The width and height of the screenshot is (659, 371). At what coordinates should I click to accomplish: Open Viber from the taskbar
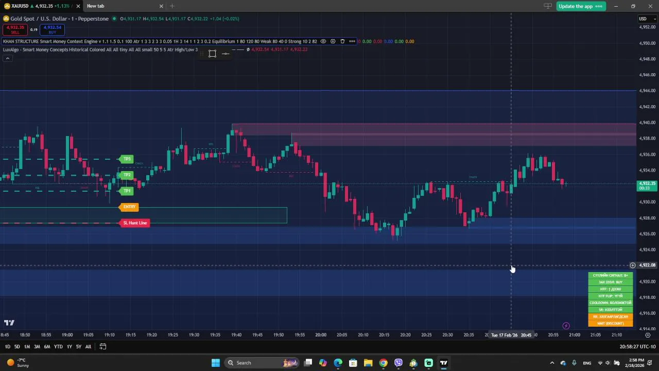click(398, 363)
